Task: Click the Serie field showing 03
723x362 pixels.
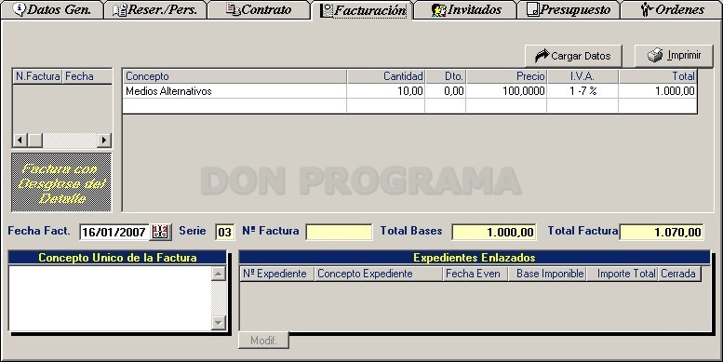Action: [224, 232]
